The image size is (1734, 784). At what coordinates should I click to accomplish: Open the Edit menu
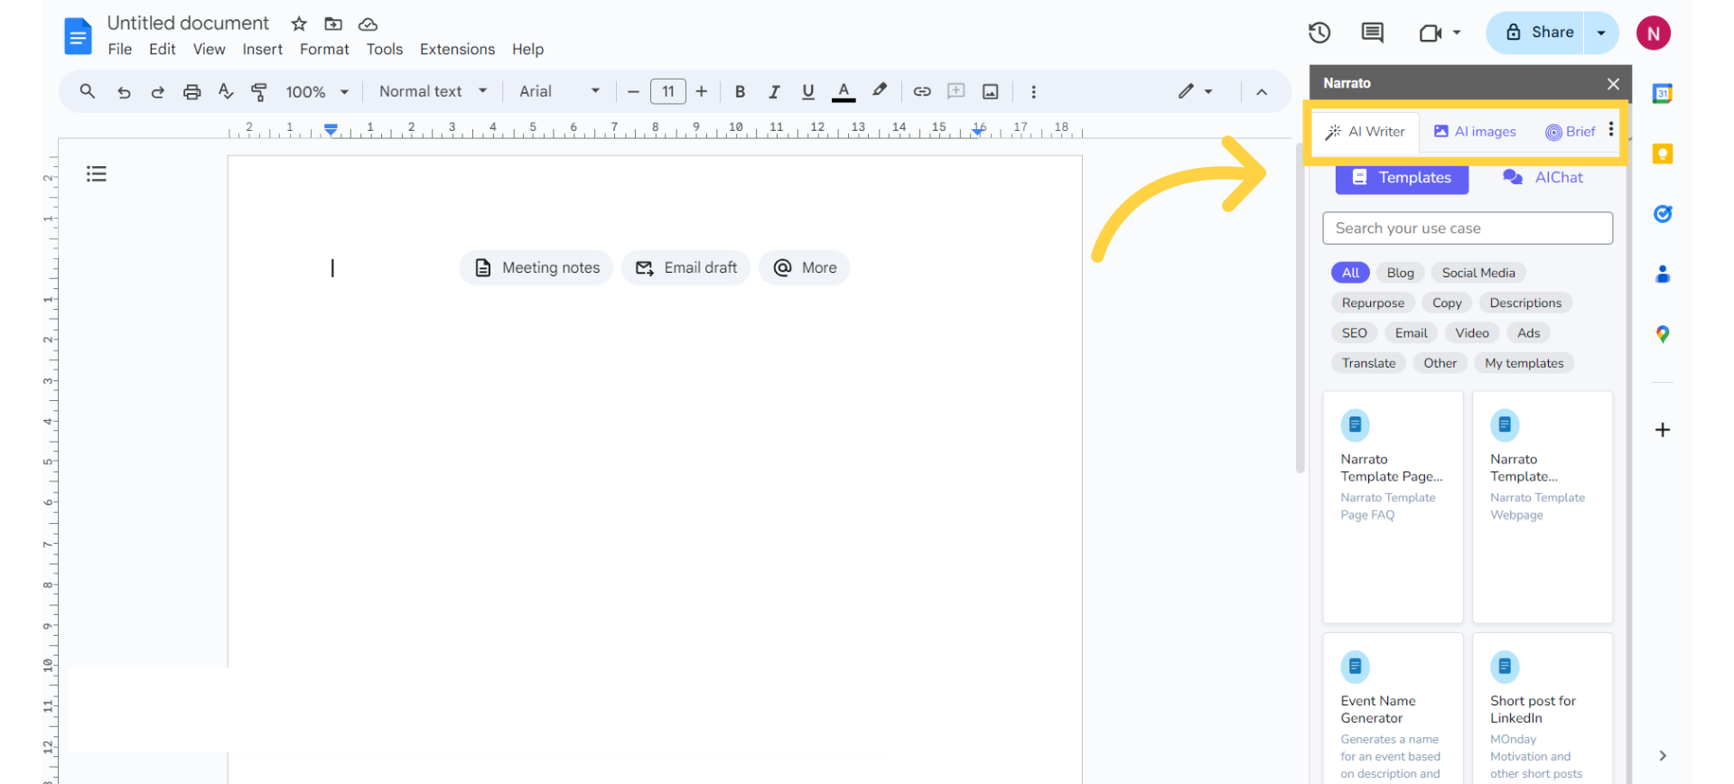pos(163,49)
